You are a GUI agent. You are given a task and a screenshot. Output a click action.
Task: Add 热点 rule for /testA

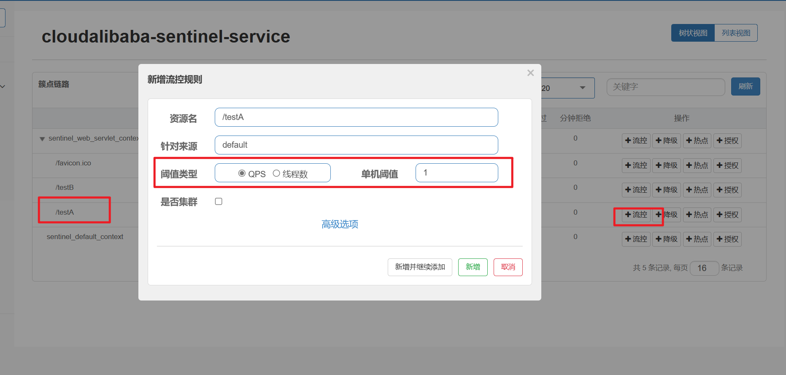(x=697, y=215)
